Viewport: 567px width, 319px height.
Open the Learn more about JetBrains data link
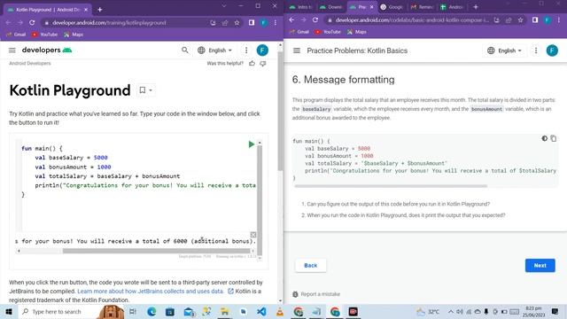point(151,292)
